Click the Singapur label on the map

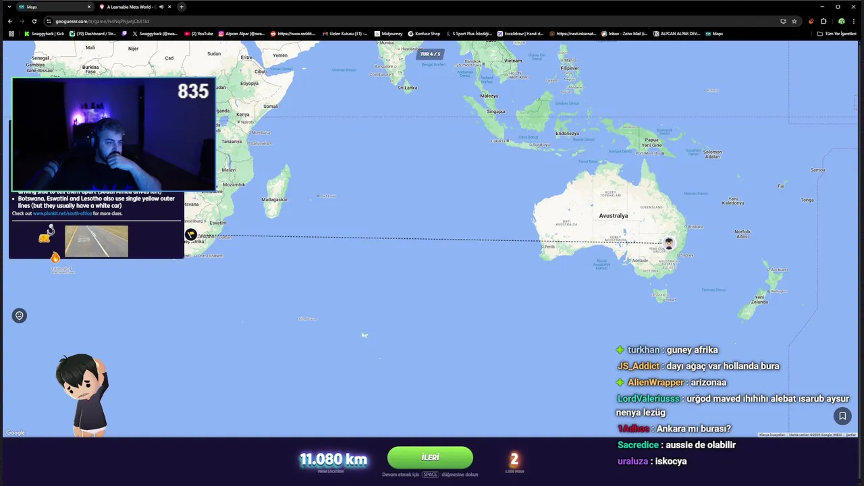pyautogui.click(x=496, y=112)
